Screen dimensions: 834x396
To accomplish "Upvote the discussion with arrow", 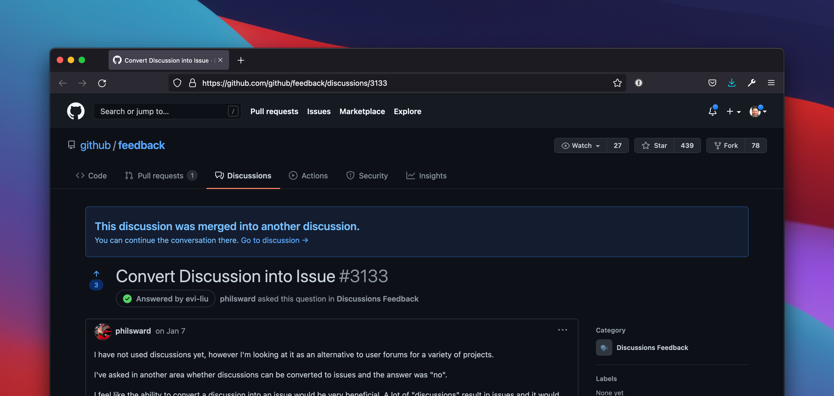I will 96,274.
